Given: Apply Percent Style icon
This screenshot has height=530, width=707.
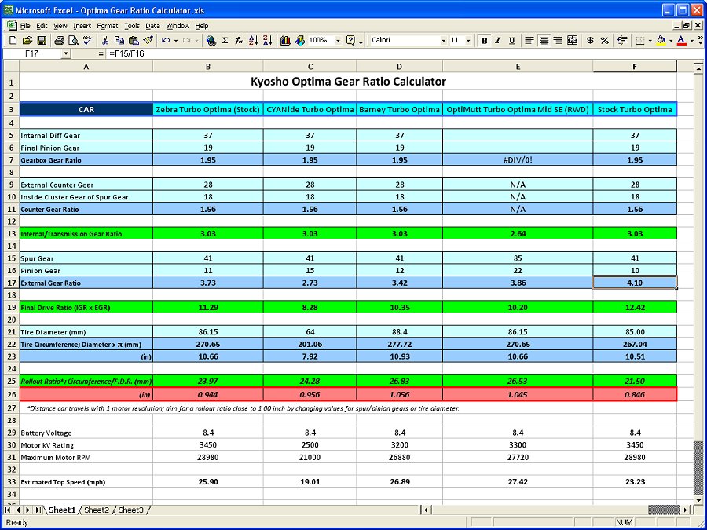Looking at the screenshot, I should 605,41.
